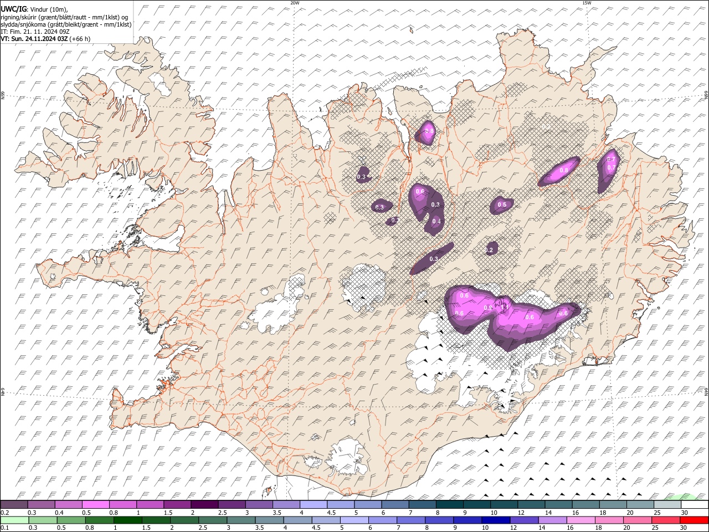Click the 12 number label under the top legend row
The width and height of the screenshot is (709, 532).
pyautogui.click(x=520, y=513)
